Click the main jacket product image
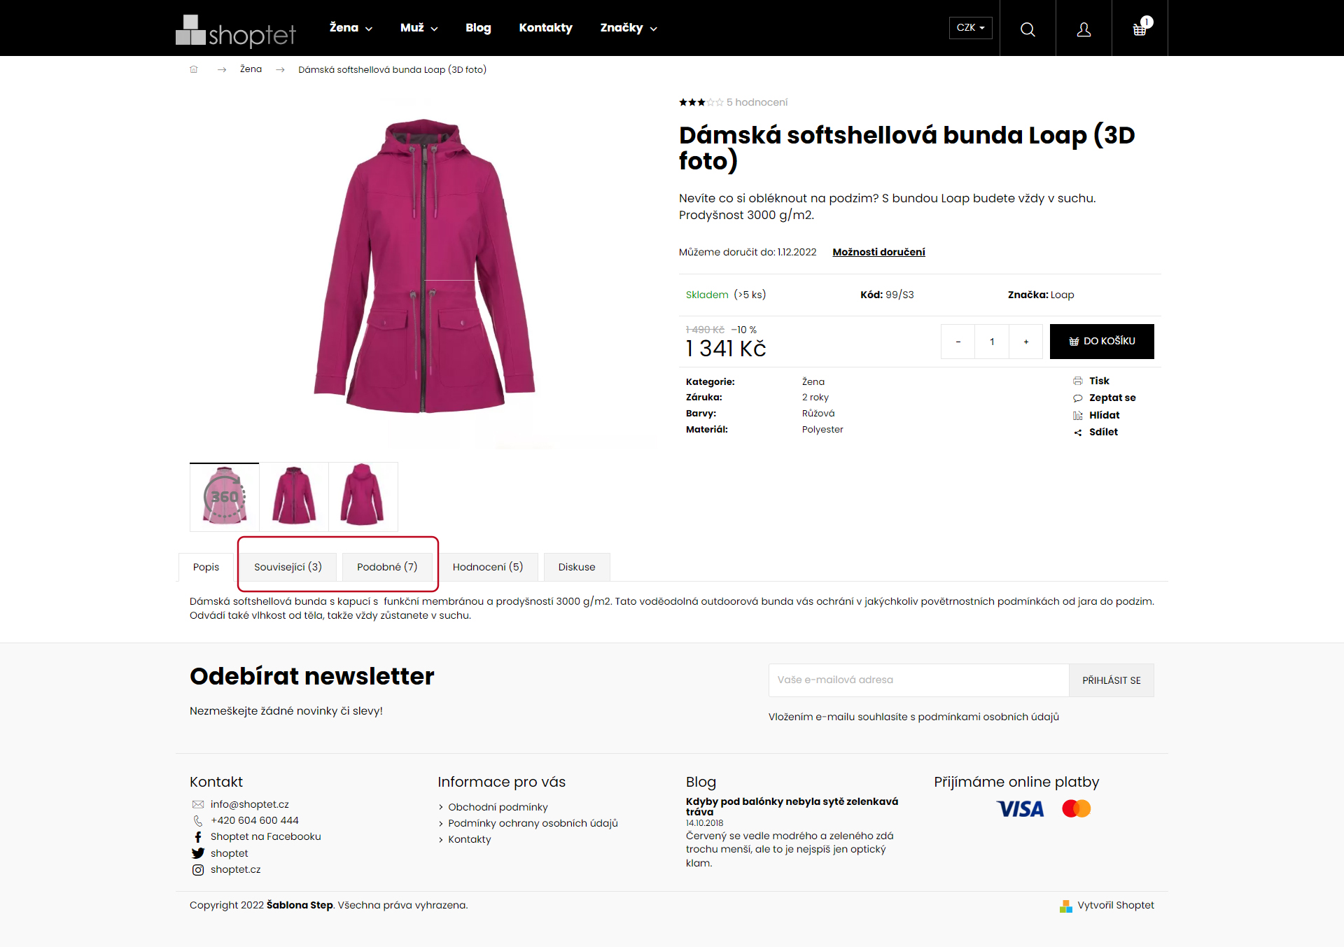The image size is (1344, 947). pyautogui.click(x=424, y=266)
